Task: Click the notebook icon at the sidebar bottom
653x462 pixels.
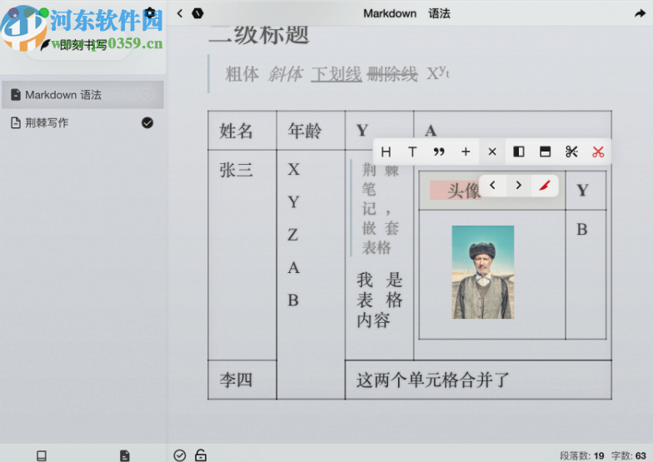Action: (42, 456)
